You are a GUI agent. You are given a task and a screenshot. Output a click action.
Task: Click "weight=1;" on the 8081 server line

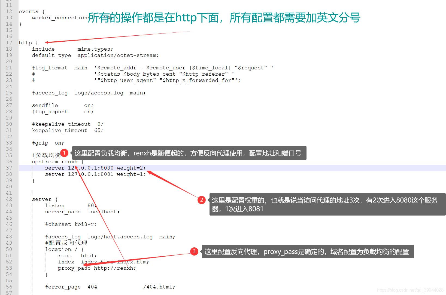(131, 174)
